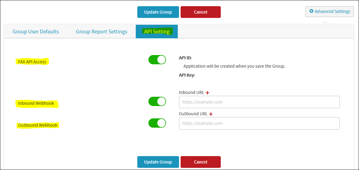Viewport: 359px width, 170px height.
Task: Switch to the Group User Defaults tab
Action: click(36, 32)
